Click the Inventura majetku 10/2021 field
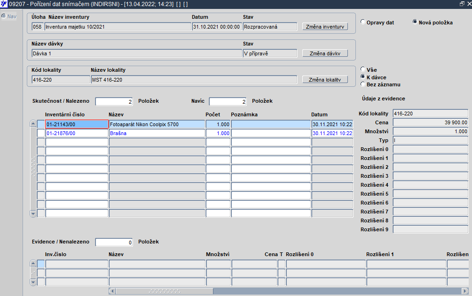This screenshot has height=296, width=472. (x=118, y=27)
